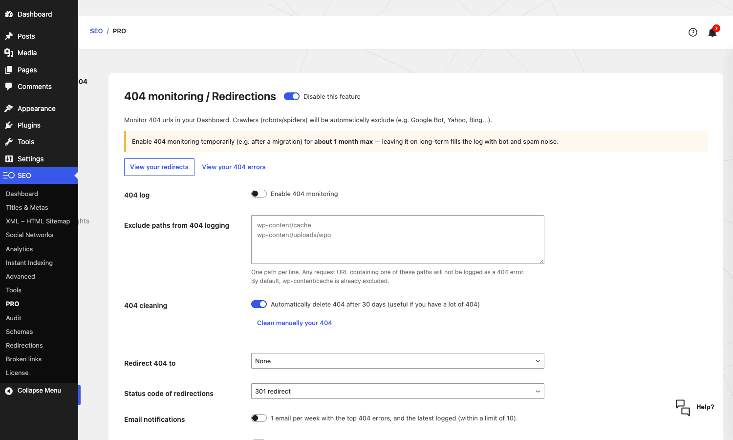Click Clean manually your 404 link
Viewport: 733px width, 440px height.
[x=295, y=323]
